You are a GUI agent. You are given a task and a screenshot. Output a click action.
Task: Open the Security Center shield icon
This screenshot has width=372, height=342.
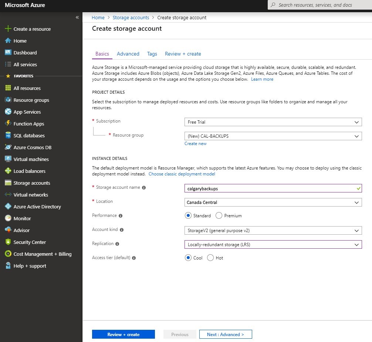coord(8,242)
